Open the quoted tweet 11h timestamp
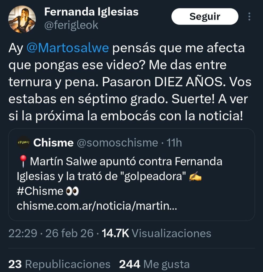Image resolution: width=263 pixels, height=272 pixels. (174, 143)
